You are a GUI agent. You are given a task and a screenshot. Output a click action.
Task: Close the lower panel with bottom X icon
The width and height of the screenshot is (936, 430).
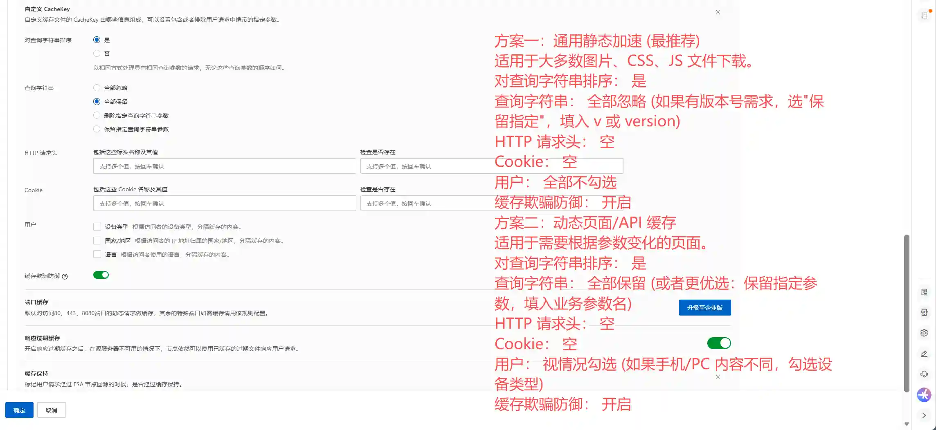click(x=718, y=377)
